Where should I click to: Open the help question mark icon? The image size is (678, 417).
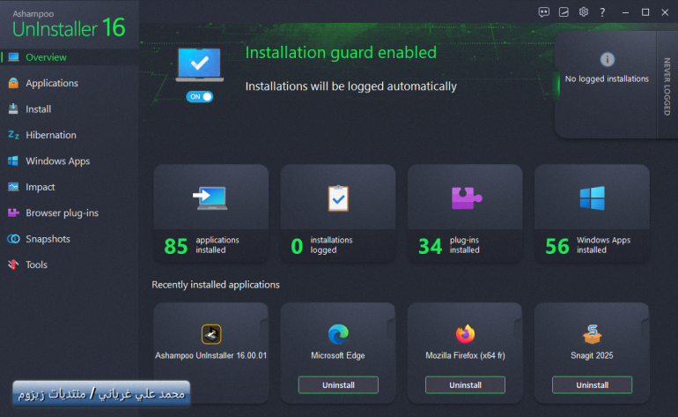point(602,12)
